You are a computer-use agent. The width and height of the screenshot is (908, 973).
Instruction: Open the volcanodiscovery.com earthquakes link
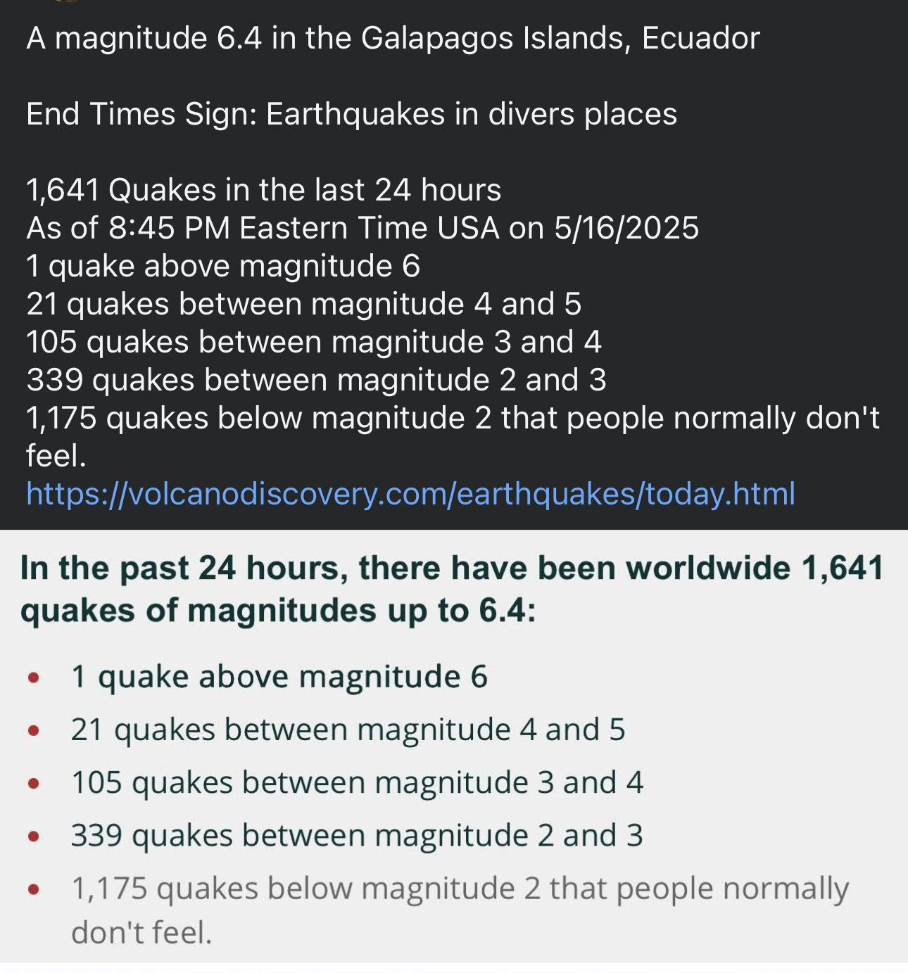[410, 494]
